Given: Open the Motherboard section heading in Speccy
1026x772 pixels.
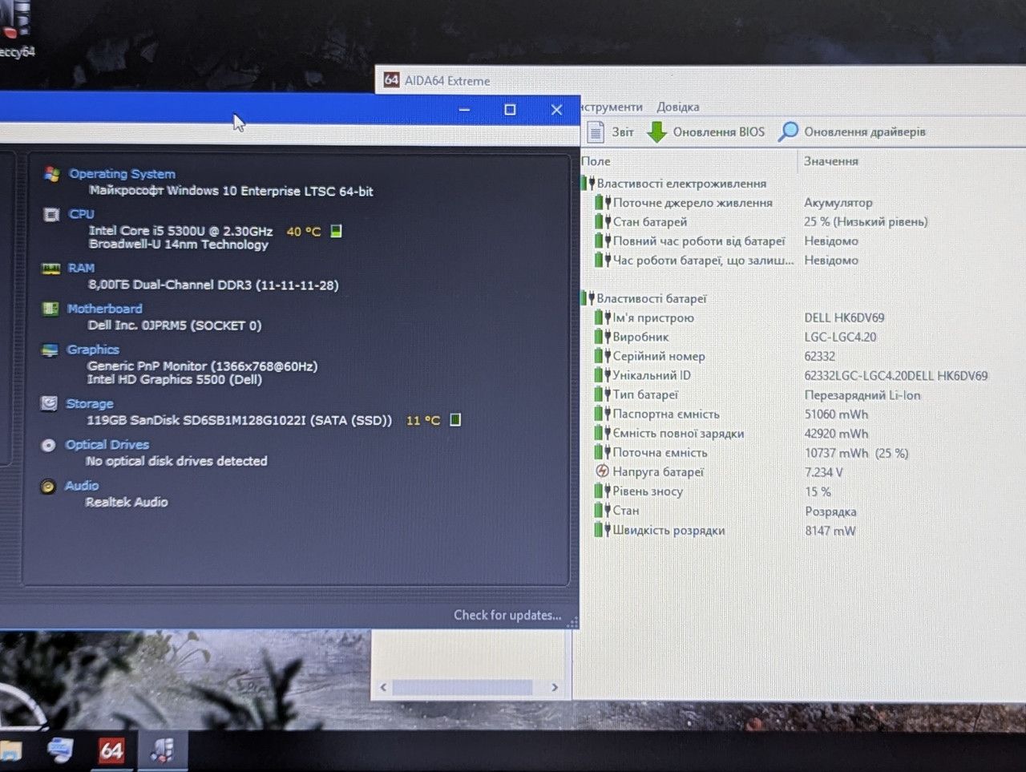Looking at the screenshot, I should pyautogui.click(x=104, y=309).
